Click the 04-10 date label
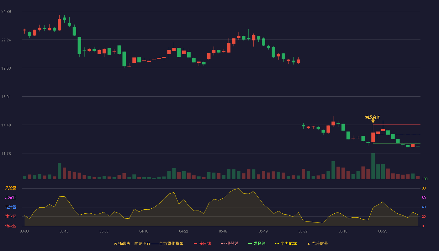This screenshot has height=251, width=439. [144, 231]
